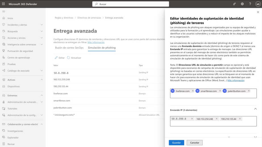Open Reglas y directivas breadcrumb
The image size is (262, 147).
point(64,18)
